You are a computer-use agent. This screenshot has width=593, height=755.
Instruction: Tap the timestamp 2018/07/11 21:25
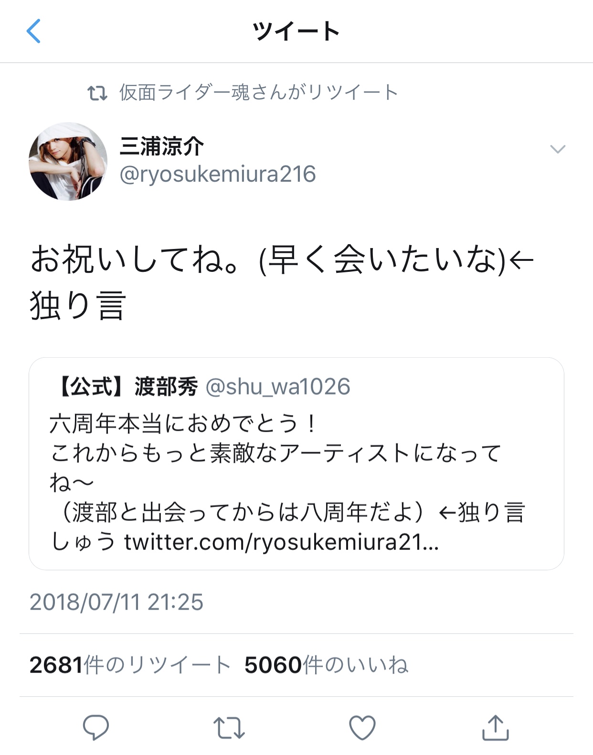pos(116,602)
